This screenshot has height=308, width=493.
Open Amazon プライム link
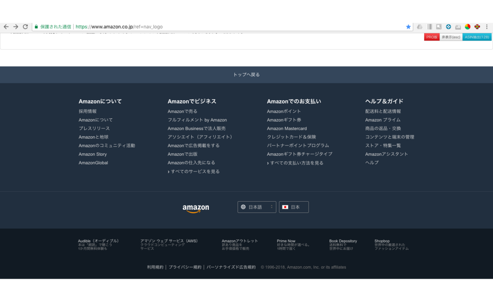(x=383, y=120)
